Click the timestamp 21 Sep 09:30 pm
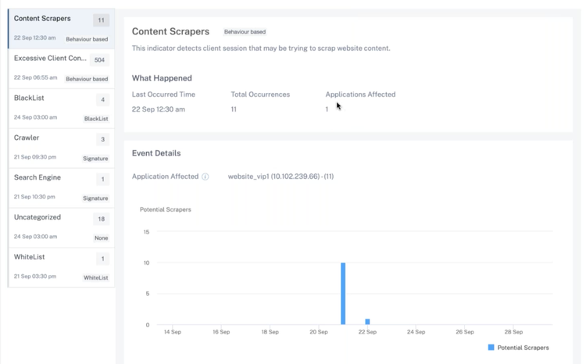The width and height of the screenshot is (586, 364). (35, 157)
